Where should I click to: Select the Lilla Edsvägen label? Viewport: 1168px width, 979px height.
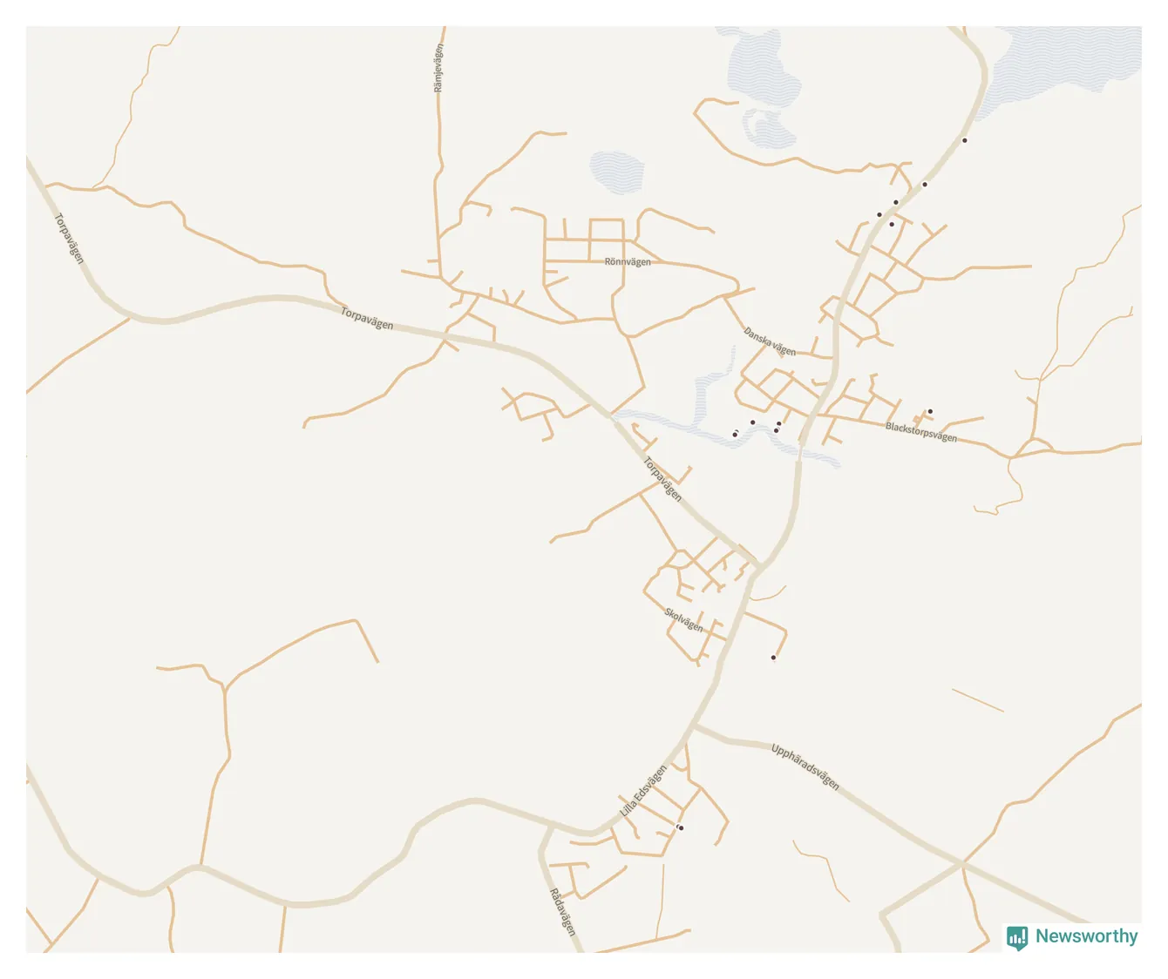tap(643, 791)
